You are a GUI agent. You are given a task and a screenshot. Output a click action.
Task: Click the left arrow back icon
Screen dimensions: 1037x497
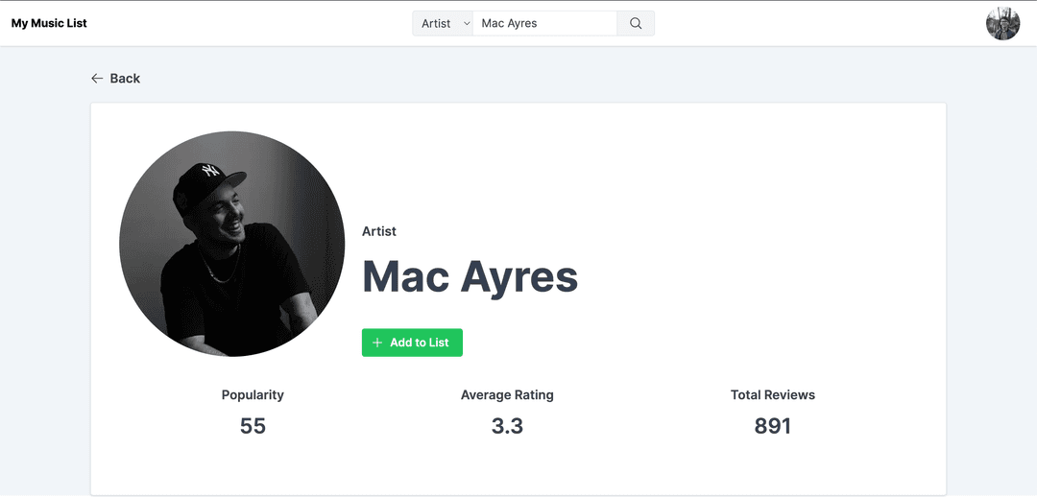tap(97, 78)
